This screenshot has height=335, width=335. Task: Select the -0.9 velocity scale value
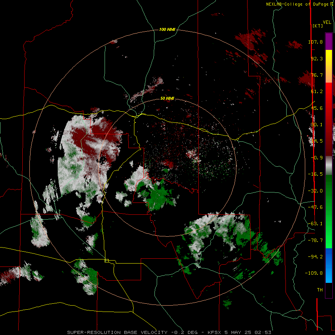click(317, 158)
